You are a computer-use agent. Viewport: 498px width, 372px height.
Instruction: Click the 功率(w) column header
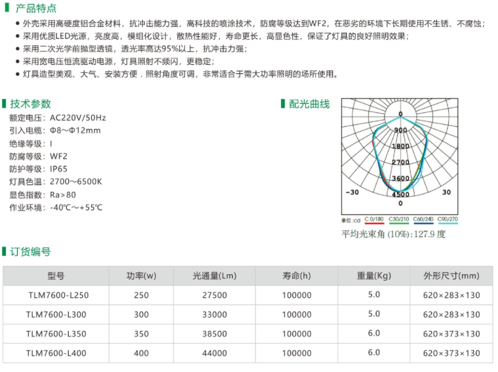[141, 276]
